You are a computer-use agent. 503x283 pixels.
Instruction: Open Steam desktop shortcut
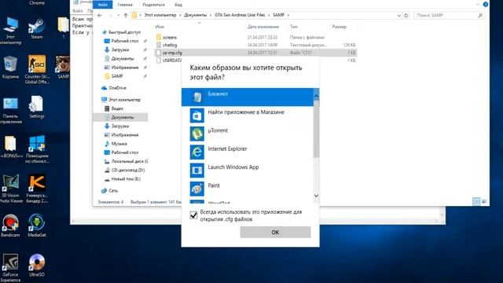point(37,28)
